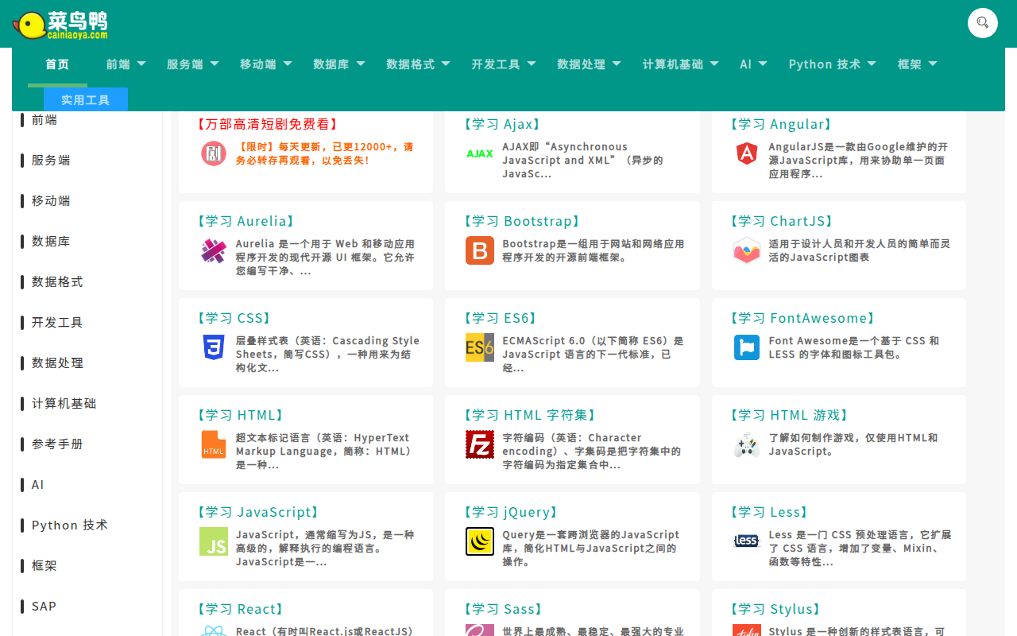
Task: Open the 学习 Angular title link
Action: tap(781, 124)
